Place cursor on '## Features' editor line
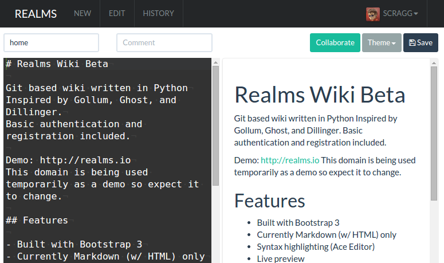This screenshot has width=444, height=263. [37, 220]
